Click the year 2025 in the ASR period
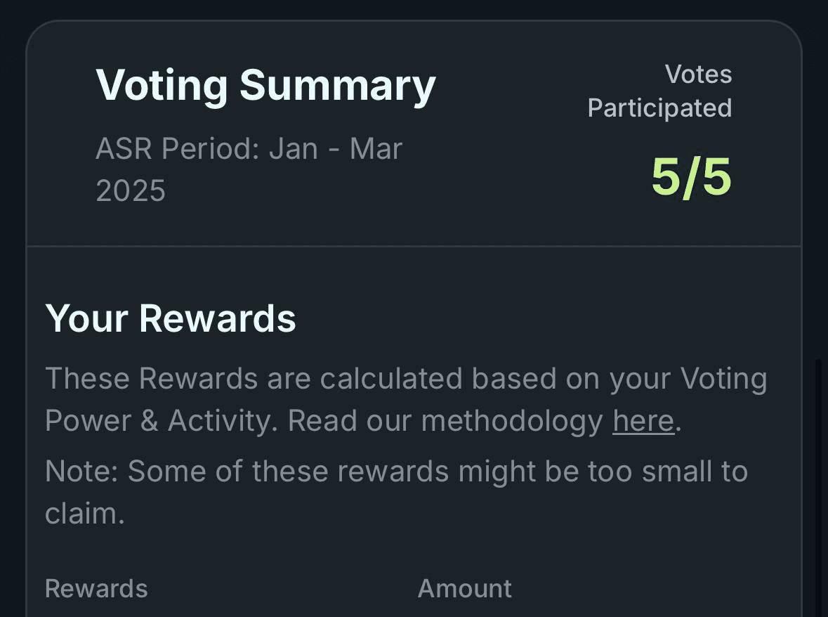 pyautogui.click(x=131, y=191)
